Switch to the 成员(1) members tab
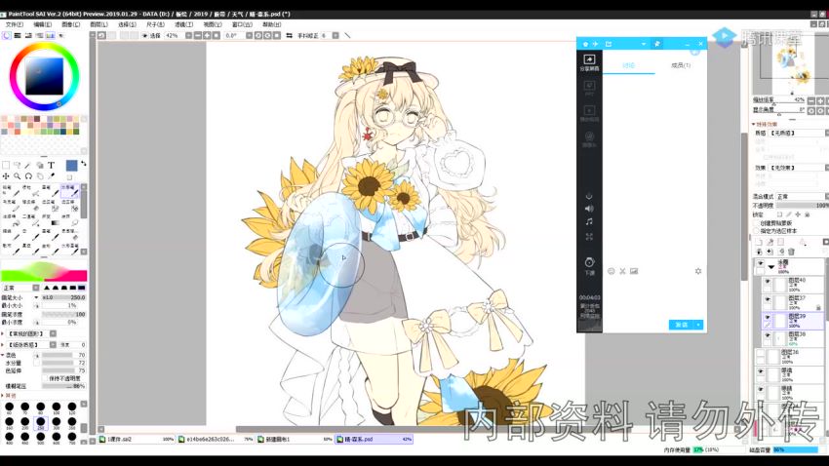The image size is (829, 466). tap(681, 65)
